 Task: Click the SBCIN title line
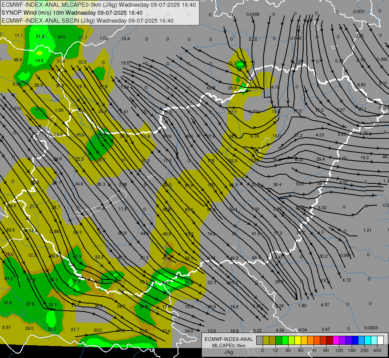[x=87, y=21]
